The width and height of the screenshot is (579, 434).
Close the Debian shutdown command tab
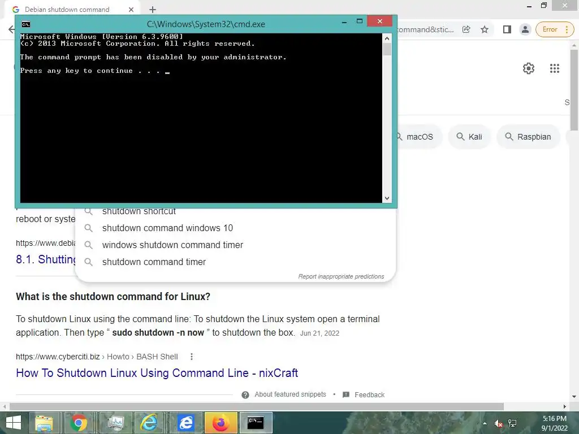pyautogui.click(x=131, y=10)
